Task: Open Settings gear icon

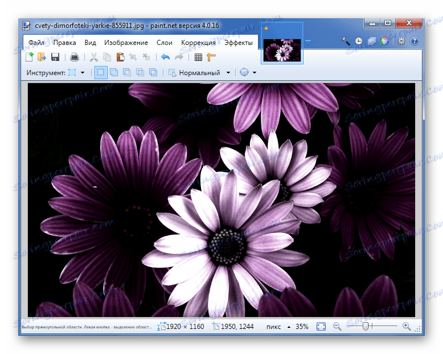Action: click(x=401, y=42)
